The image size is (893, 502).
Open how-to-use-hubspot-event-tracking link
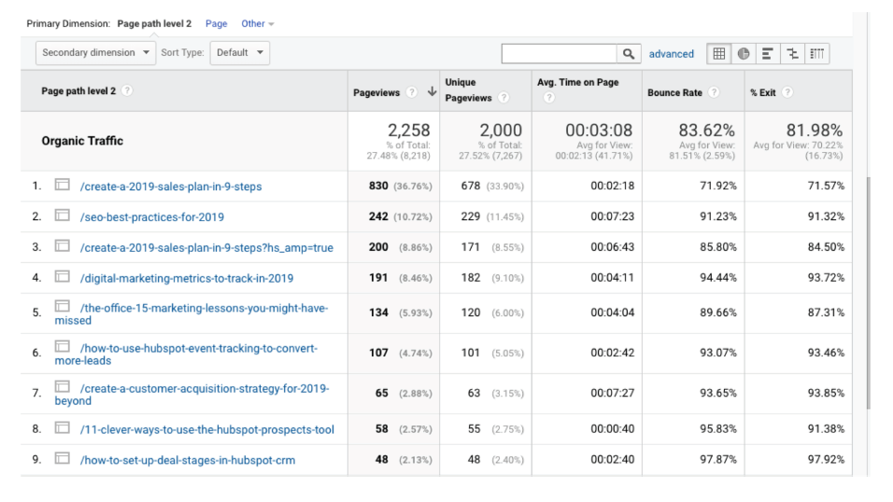click(x=186, y=355)
